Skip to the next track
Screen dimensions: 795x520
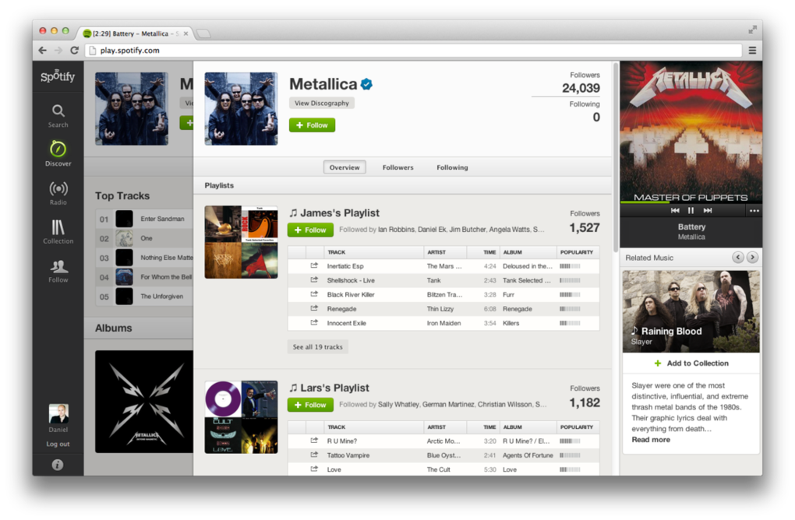coord(707,211)
